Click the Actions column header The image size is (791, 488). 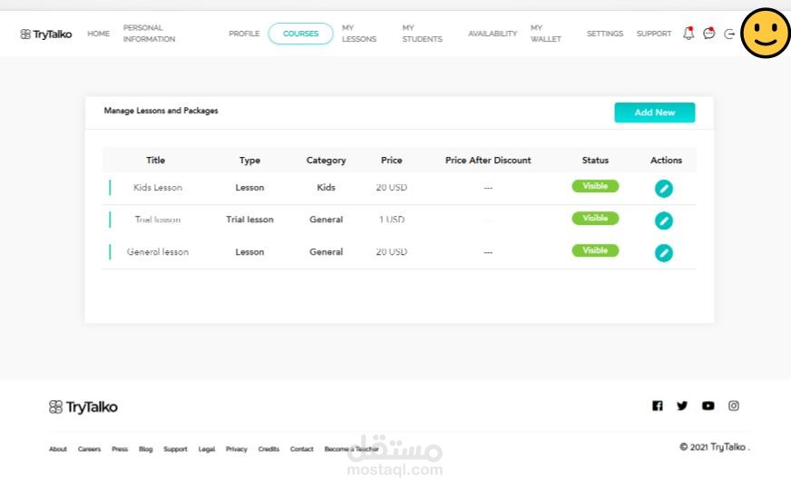click(x=666, y=160)
